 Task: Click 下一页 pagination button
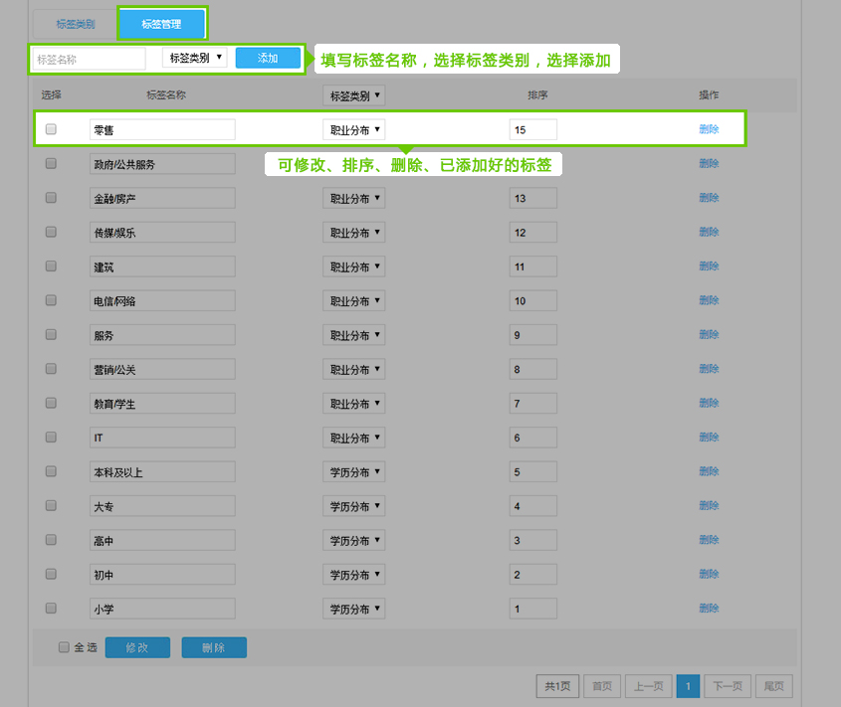tap(728, 686)
